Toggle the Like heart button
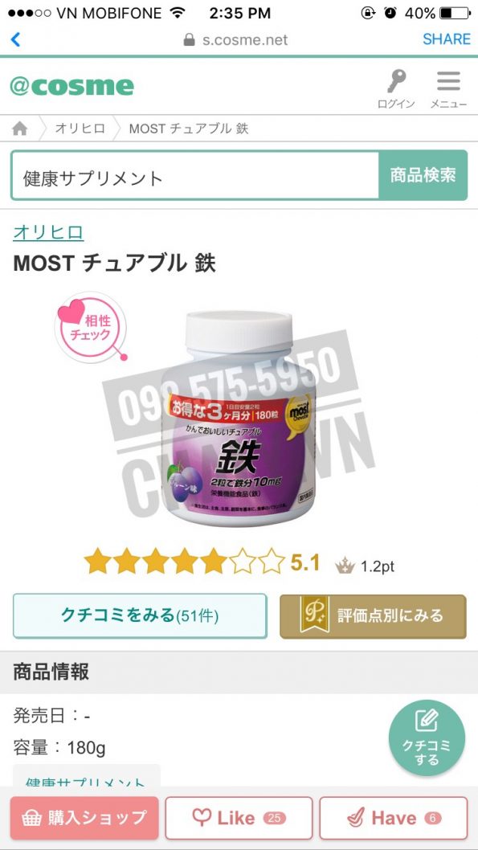Screen dimensions: 478x850 [x=239, y=818]
